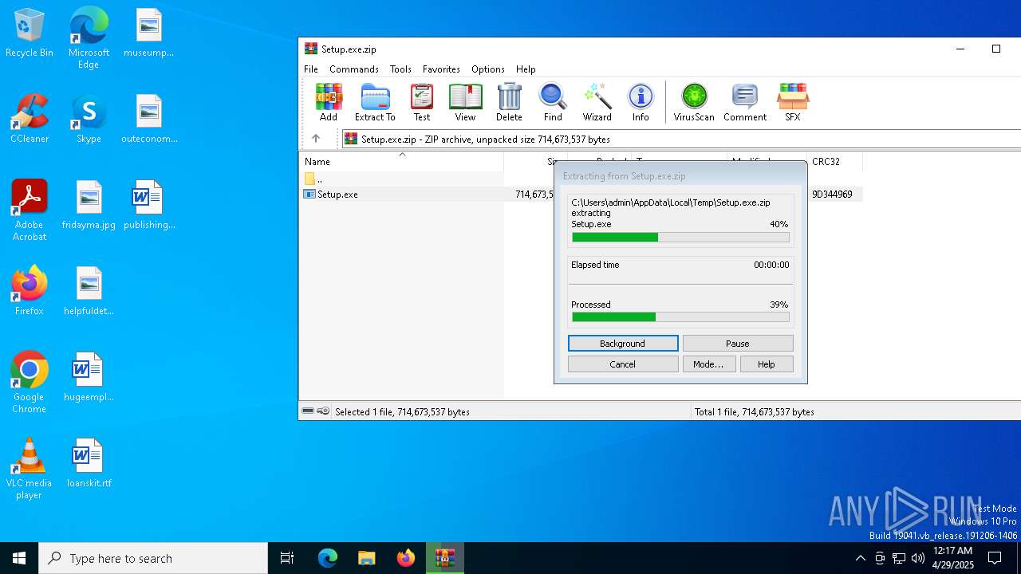Image resolution: width=1021 pixels, height=574 pixels.
Task: Select the museump... image file on desktop
Action: (x=149, y=33)
